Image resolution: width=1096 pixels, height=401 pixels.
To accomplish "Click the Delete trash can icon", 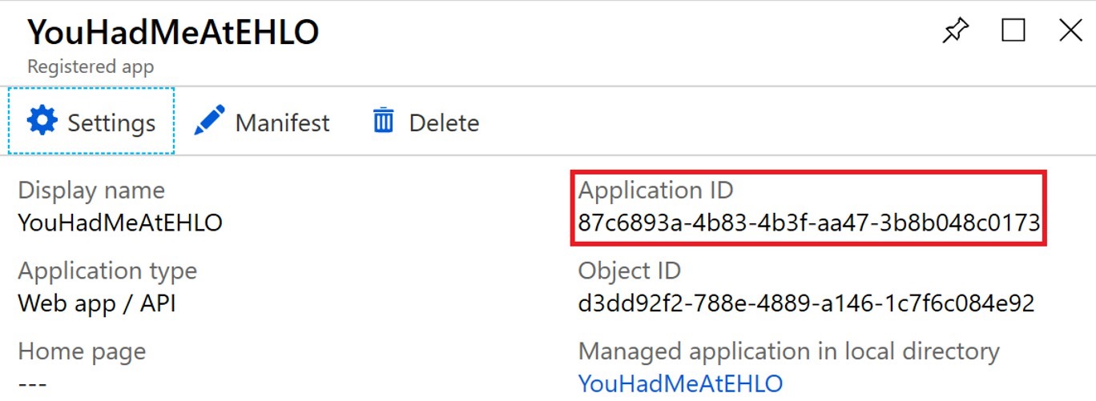I will pos(384,122).
